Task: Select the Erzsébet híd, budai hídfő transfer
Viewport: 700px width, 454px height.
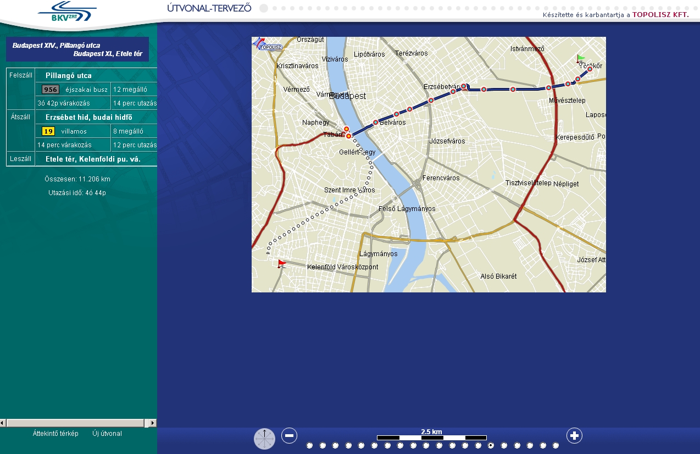Action: point(88,118)
